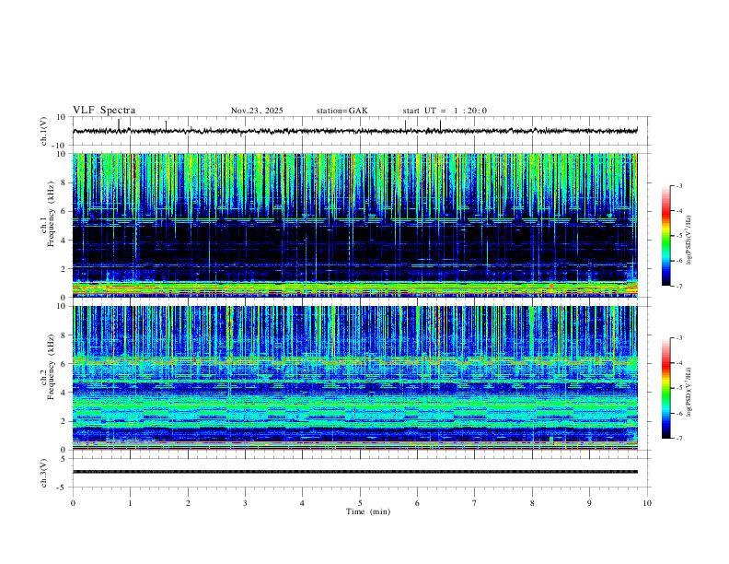Click the ch.1 voltage waveform trace
The image size is (729, 564).
pos(355,131)
